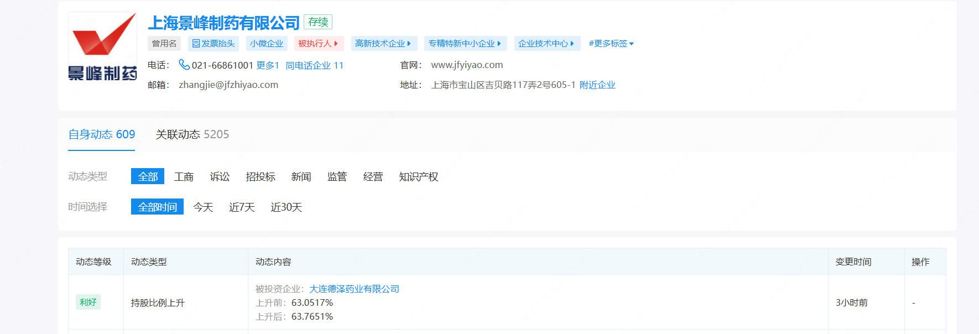This screenshot has height=334, width=979.
Task: Click the email zhangjie@jfzhiyao.com
Action: click(x=228, y=85)
